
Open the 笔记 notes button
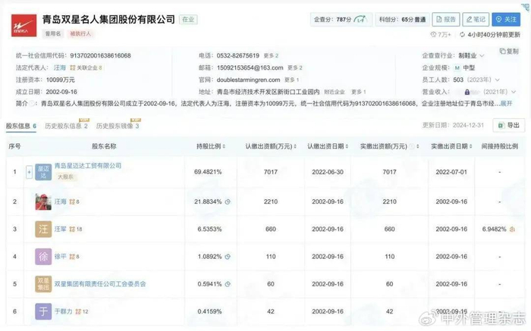click(476, 19)
